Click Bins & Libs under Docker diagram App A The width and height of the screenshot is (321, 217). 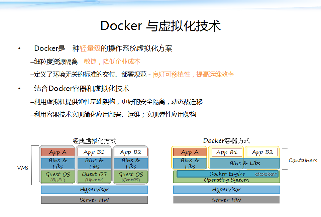[x=190, y=164]
